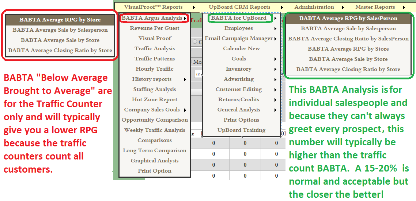Open the Visual Proof report
Viewport: 416px width, 201px height.
tap(154, 38)
